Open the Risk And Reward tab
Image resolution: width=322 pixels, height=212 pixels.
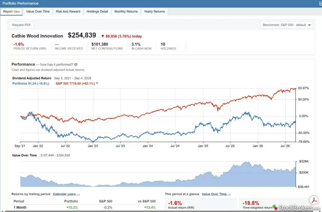68,12
